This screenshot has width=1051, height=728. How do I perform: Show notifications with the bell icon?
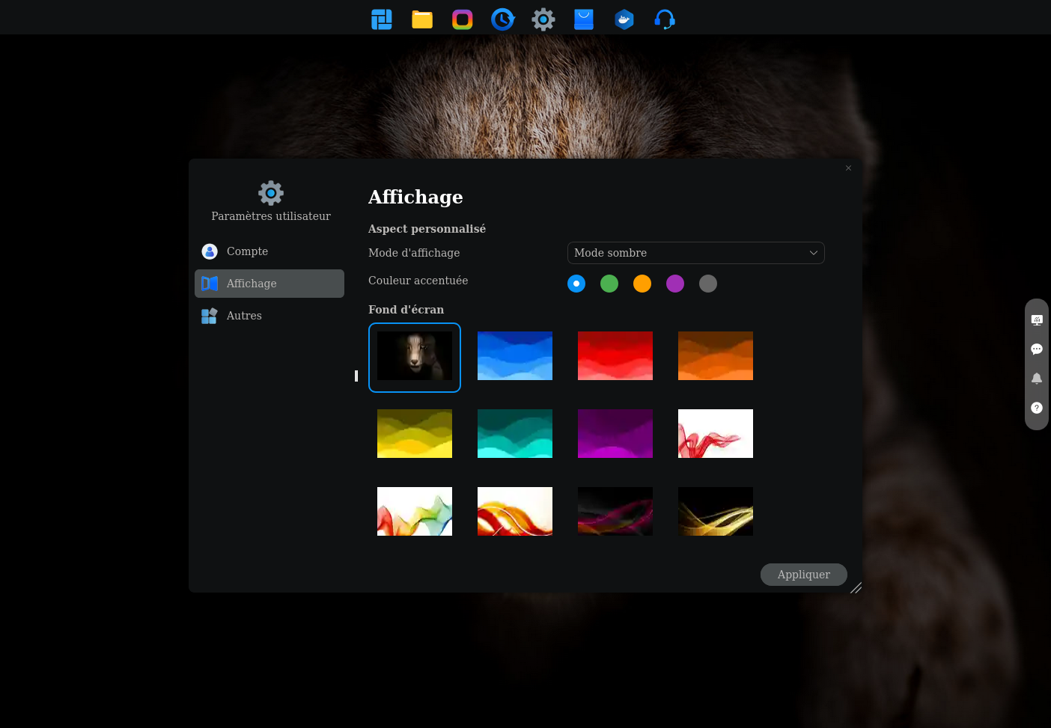coord(1037,379)
